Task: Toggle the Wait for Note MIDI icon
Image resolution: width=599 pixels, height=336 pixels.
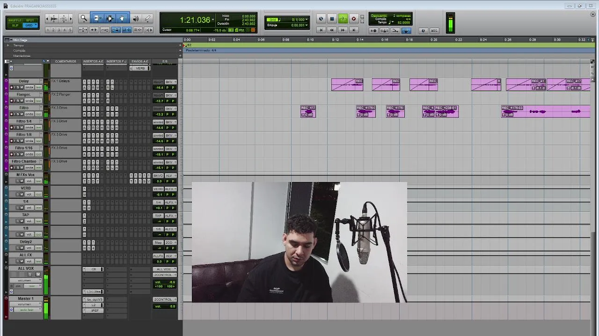Action: 373,30
